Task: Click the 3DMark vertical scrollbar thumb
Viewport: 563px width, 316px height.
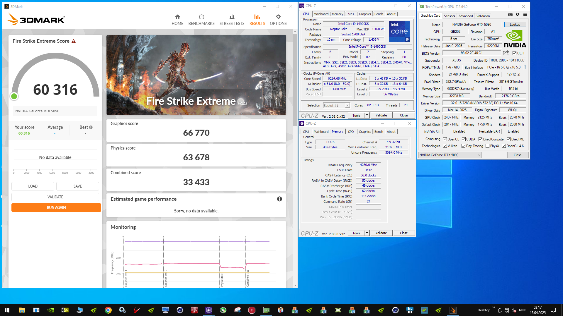Action: 295,79
